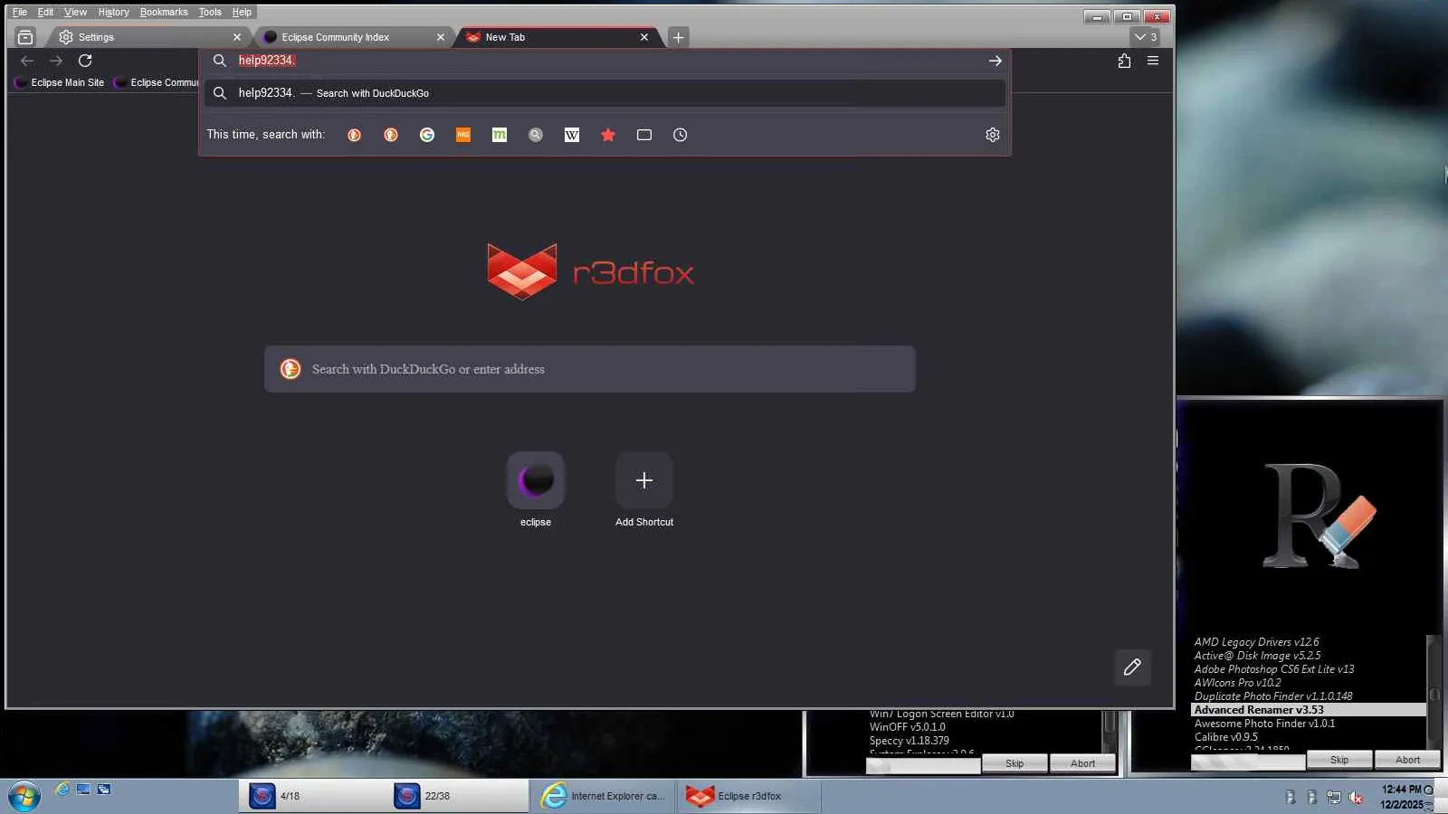Select 'AMD Legacy Drivers v12.6' in installer list
Image resolution: width=1448 pixels, height=814 pixels.
point(1256,642)
